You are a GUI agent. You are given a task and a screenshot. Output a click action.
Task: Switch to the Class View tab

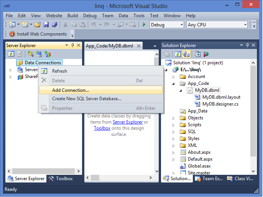(x=240, y=179)
